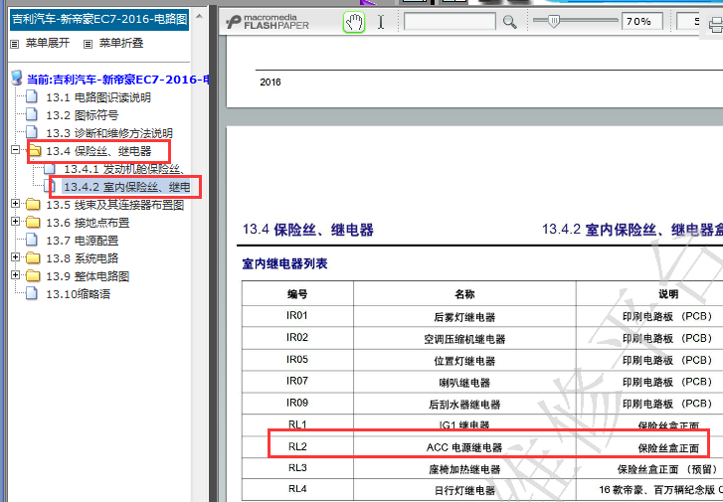The width and height of the screenshot is (723, 502).
Task: Click table cell IR01
Action: click(297, 316)
